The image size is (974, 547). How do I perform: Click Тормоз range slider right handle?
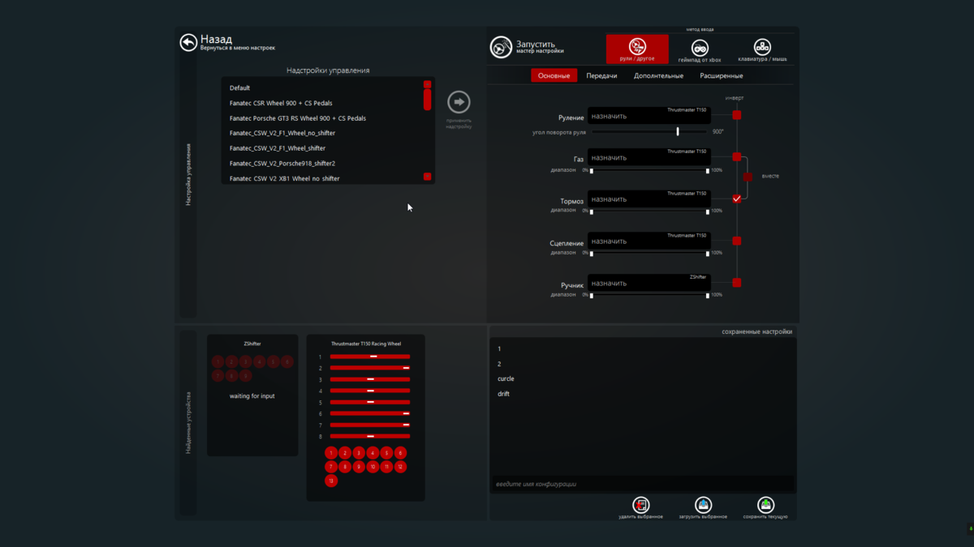coord(708,211)
